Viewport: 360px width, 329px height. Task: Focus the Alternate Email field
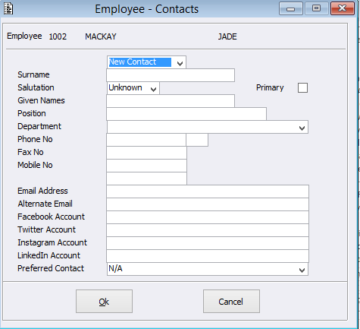pyautogui.click(x=208, y=204)
